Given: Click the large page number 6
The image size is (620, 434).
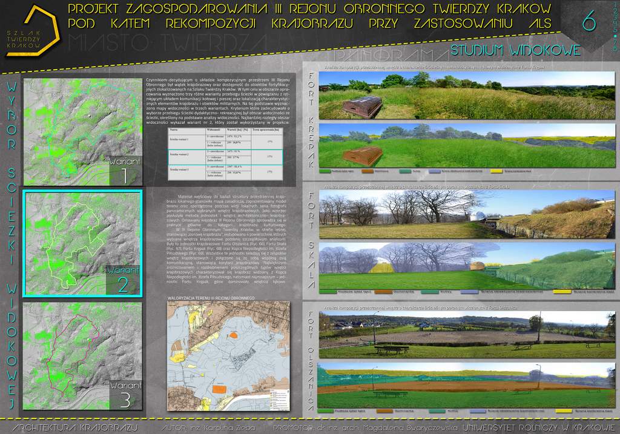Looking at the screenshot, I should (588, 21).
